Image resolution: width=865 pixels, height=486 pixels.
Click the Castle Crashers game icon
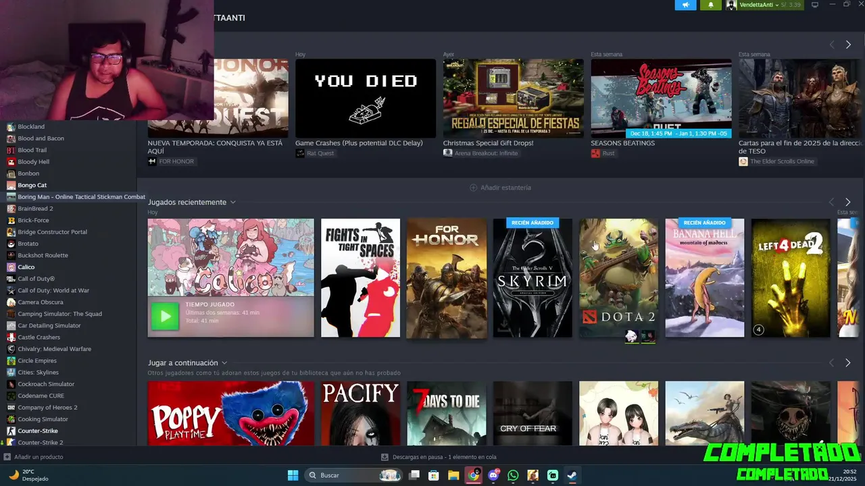[11, 337]
